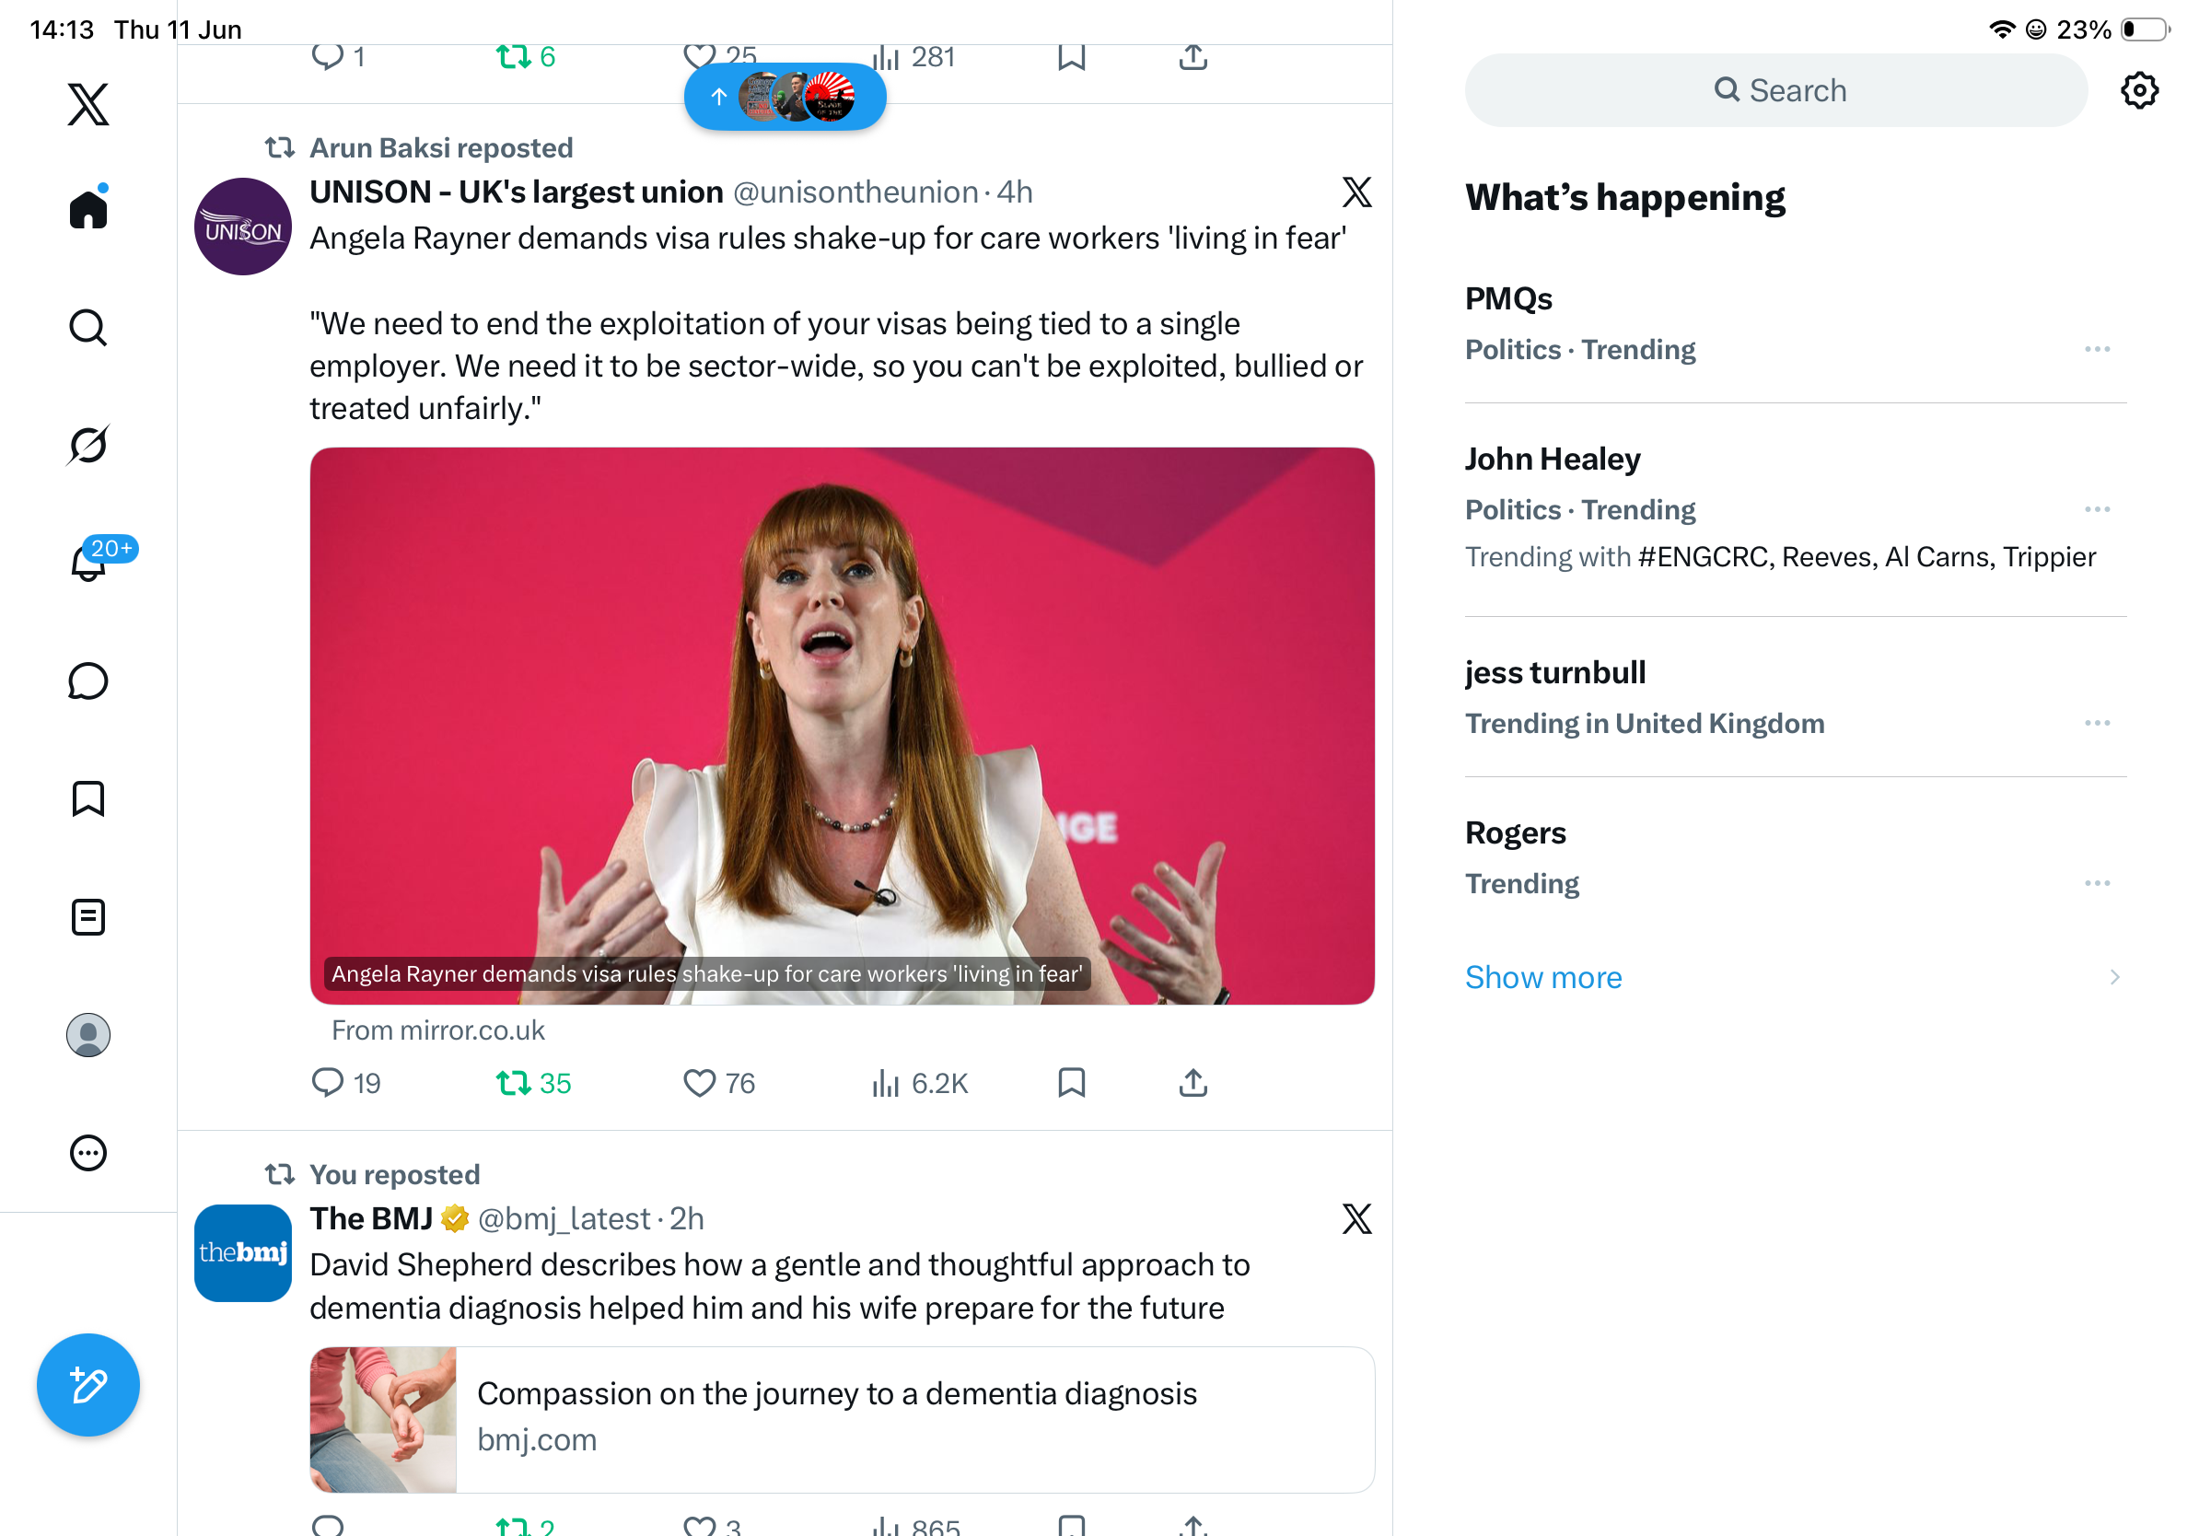
Task: Open Bookmarks in left sidebar
Action: tap(88, 798)
